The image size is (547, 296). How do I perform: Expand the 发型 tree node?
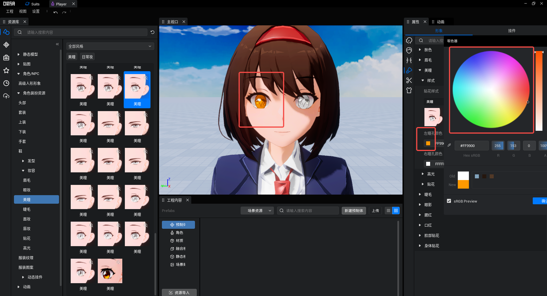23,161
